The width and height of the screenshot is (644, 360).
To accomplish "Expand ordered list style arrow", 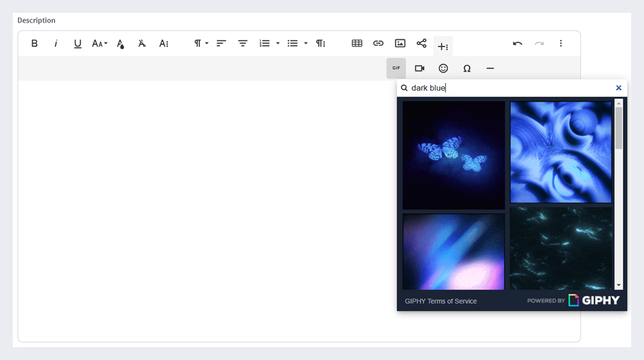I will [x=278, y=44].
